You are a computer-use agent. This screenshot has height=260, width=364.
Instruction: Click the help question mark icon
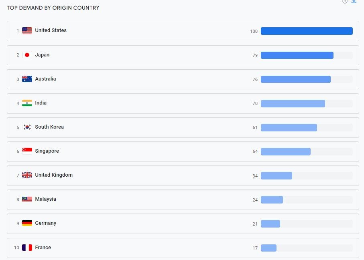(x=345, y=2)
